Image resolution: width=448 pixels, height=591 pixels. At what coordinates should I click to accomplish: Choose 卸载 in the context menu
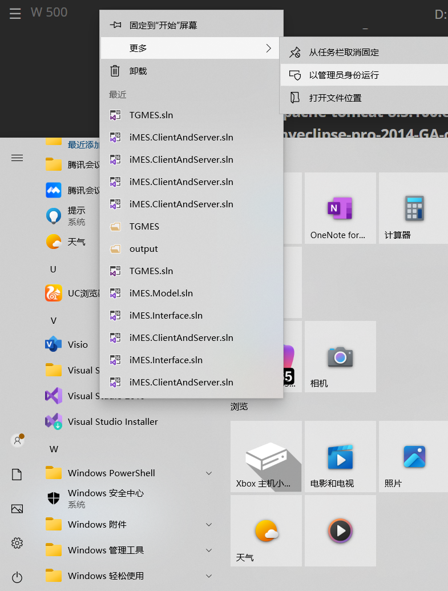point(138,71)
